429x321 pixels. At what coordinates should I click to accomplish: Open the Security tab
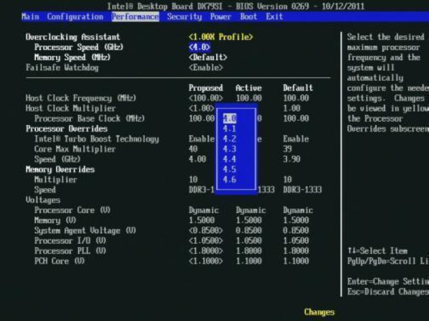(x=184, y=17)
